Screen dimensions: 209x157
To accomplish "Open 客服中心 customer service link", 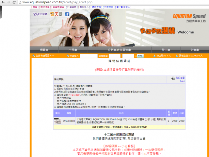I will 84,7.
